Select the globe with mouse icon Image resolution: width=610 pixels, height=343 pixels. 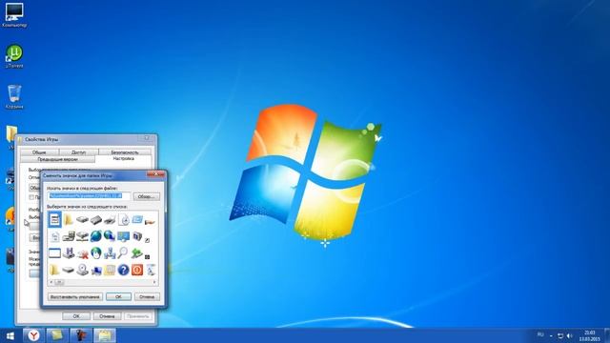pos(95,252)
